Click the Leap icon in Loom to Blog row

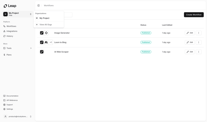42,42
